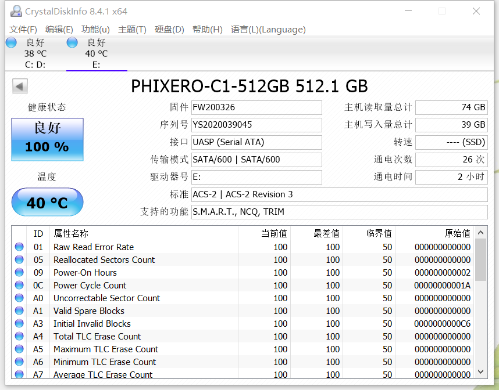
Task: Click status orb for Total TLC Erase Count
Action: click(19, 336)
